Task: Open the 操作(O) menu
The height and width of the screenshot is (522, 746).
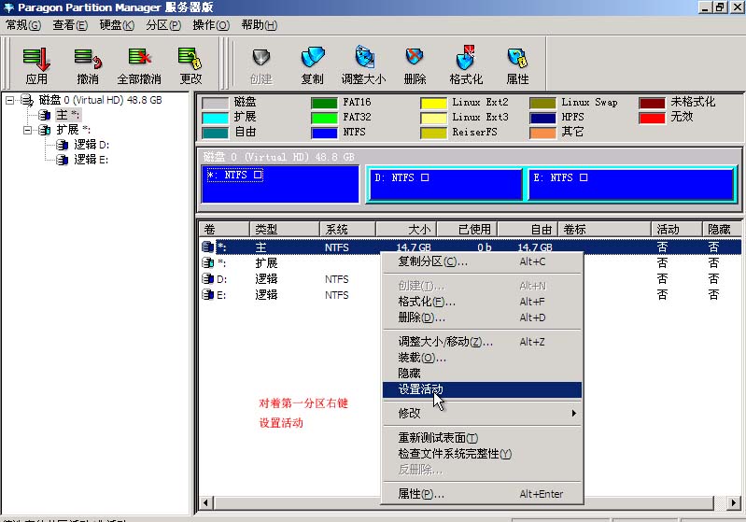Action: [x=211, y=24]
